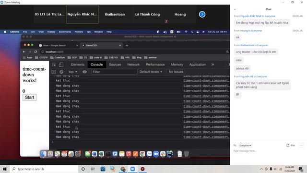Collapse the Chat panel with the chevron

pyautogui.click(x=235, y=9)
